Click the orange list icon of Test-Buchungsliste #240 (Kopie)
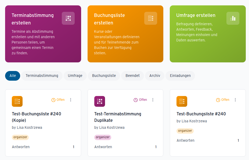Viewport: 249px width, 160px height. [x=17, y=101]
